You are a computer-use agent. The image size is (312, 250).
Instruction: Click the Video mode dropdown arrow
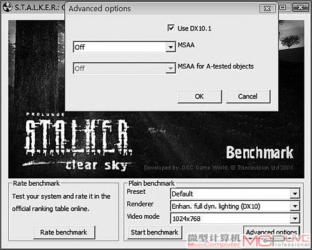pyautogui.click(x=295, y=219)
